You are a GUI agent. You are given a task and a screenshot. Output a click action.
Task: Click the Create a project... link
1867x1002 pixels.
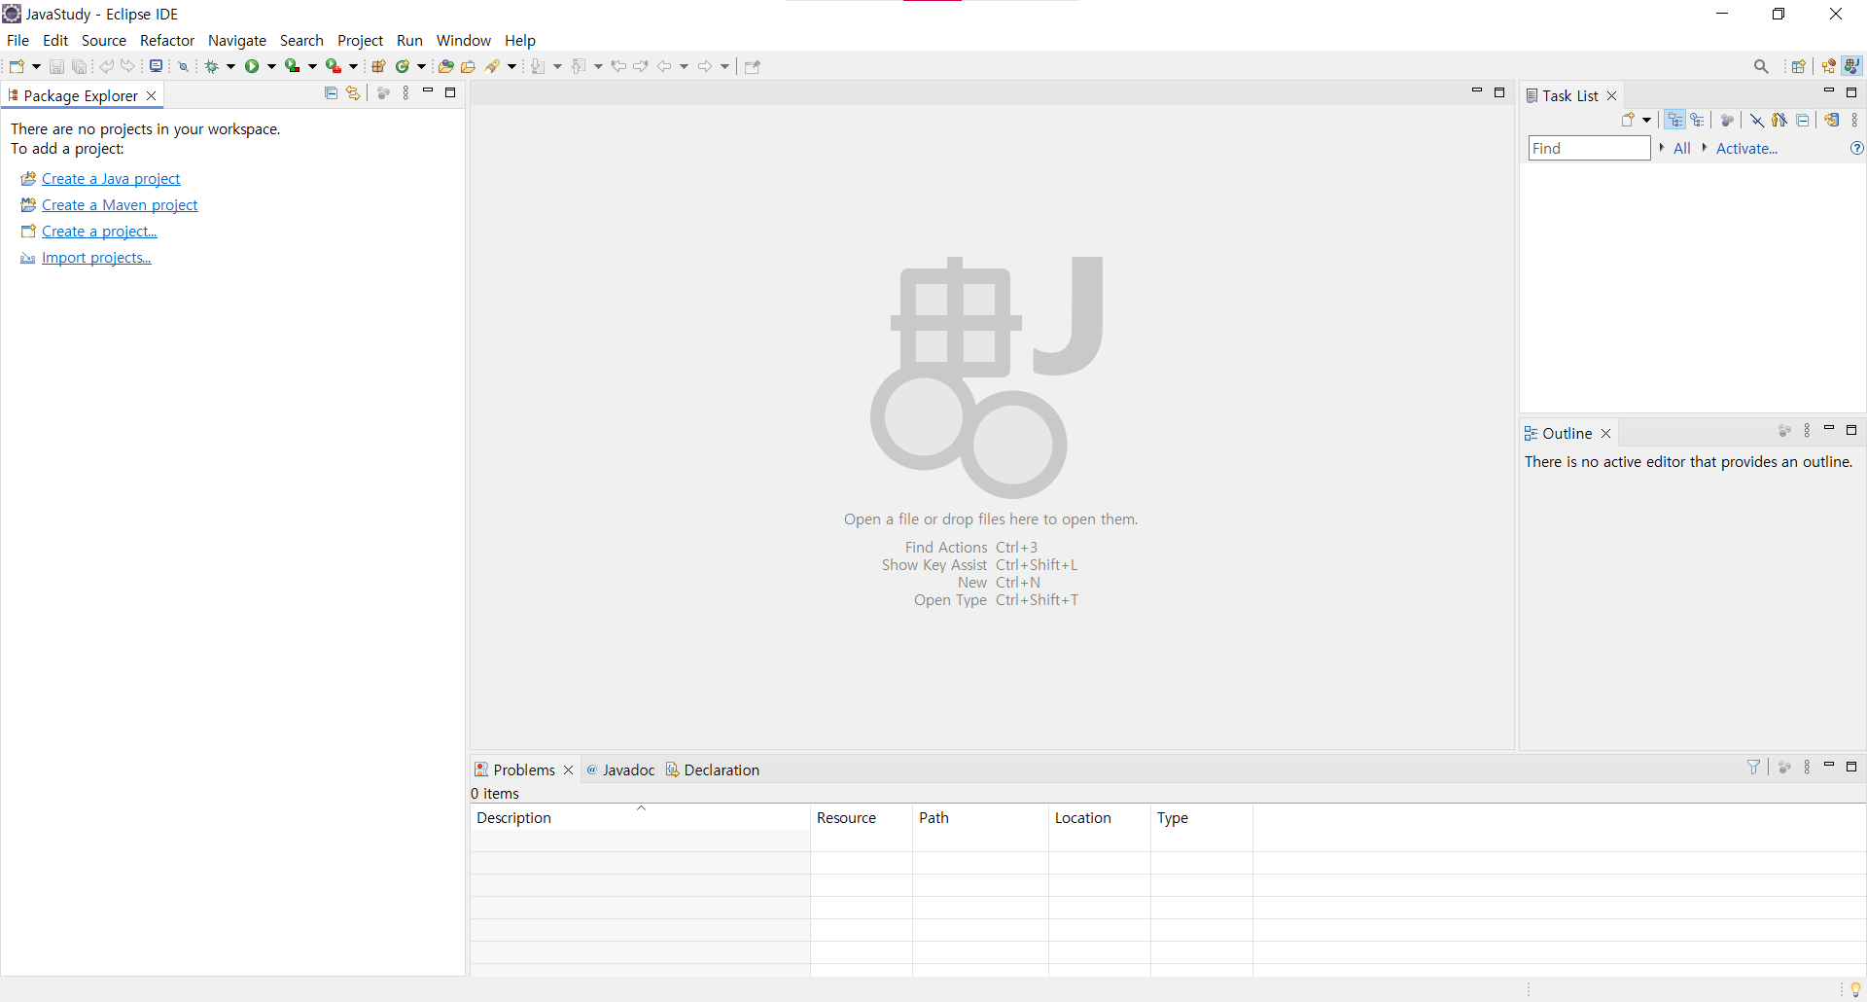pyautogui.click(x=99, y=231)
